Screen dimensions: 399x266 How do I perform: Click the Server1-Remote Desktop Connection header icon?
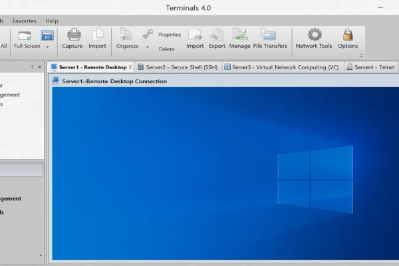pyautogui.click(x=56, y=80)
